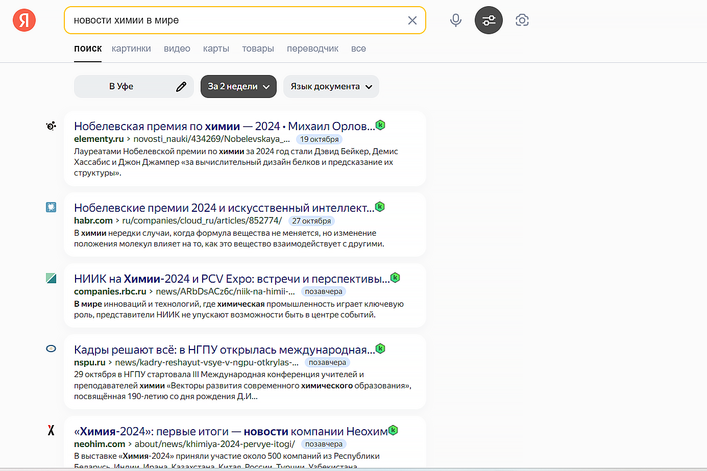
Task: Click the neohim.com X favicon
Action: click(x=51, y=430)
